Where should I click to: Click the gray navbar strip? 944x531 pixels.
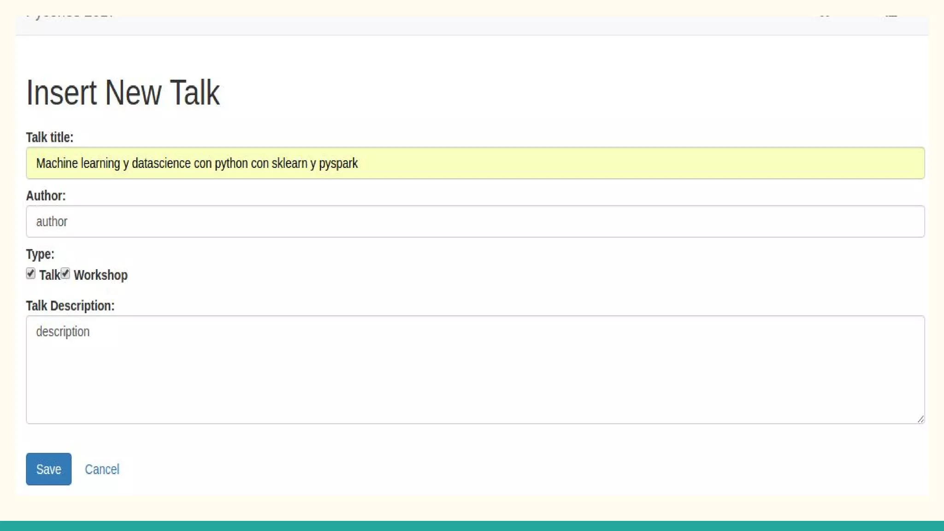pos(461,26)
